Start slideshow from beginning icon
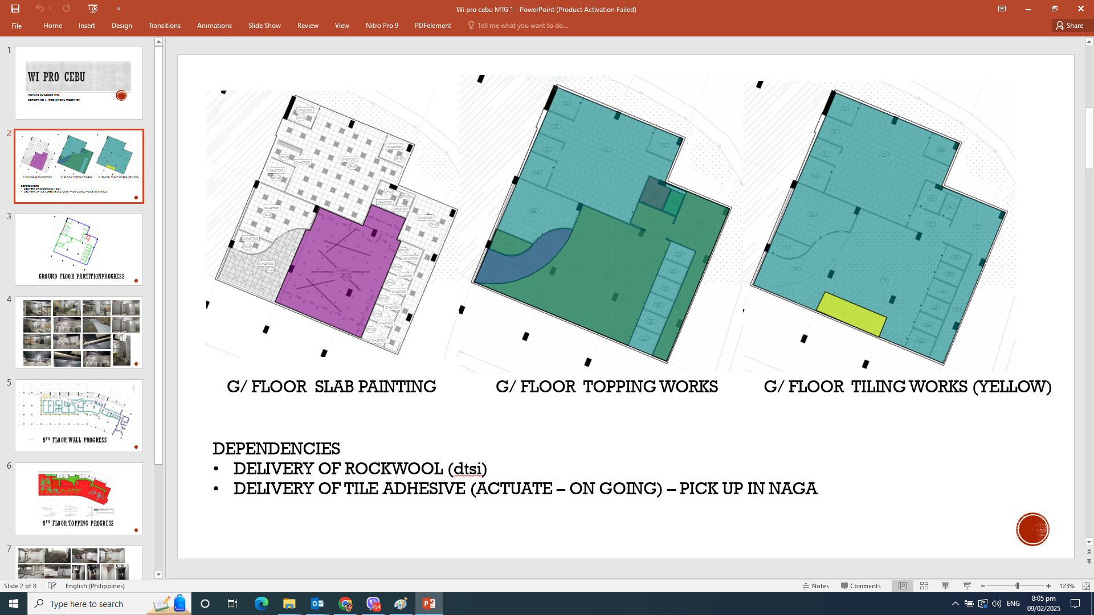The height and width of the screenshot is (615, 1094). 93,9
